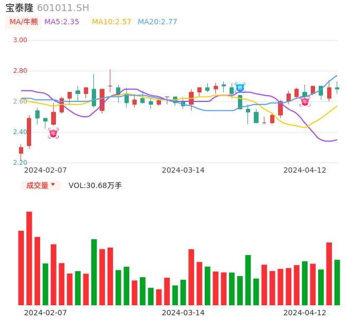Click the pink bull marker near 2024-02-07
Screen dimensions: 362x320
point(53,133)
